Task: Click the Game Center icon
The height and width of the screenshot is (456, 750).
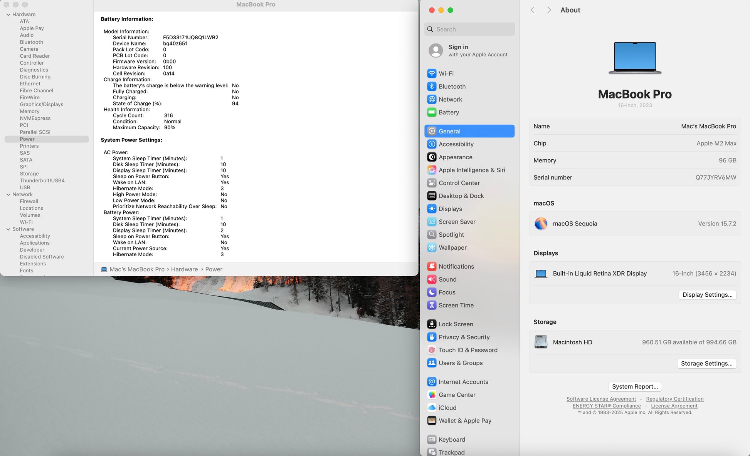Action: 432,395
